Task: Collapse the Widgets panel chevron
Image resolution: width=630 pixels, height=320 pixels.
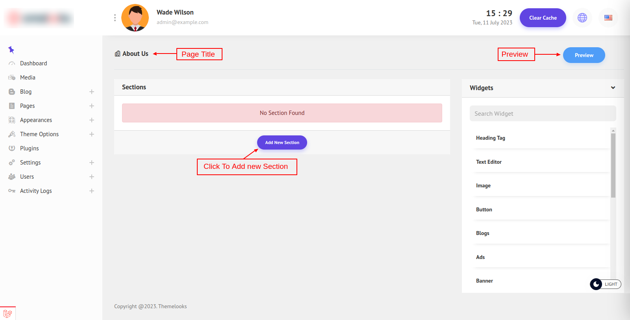Action: pyautogui.click(x=613, y=88)
